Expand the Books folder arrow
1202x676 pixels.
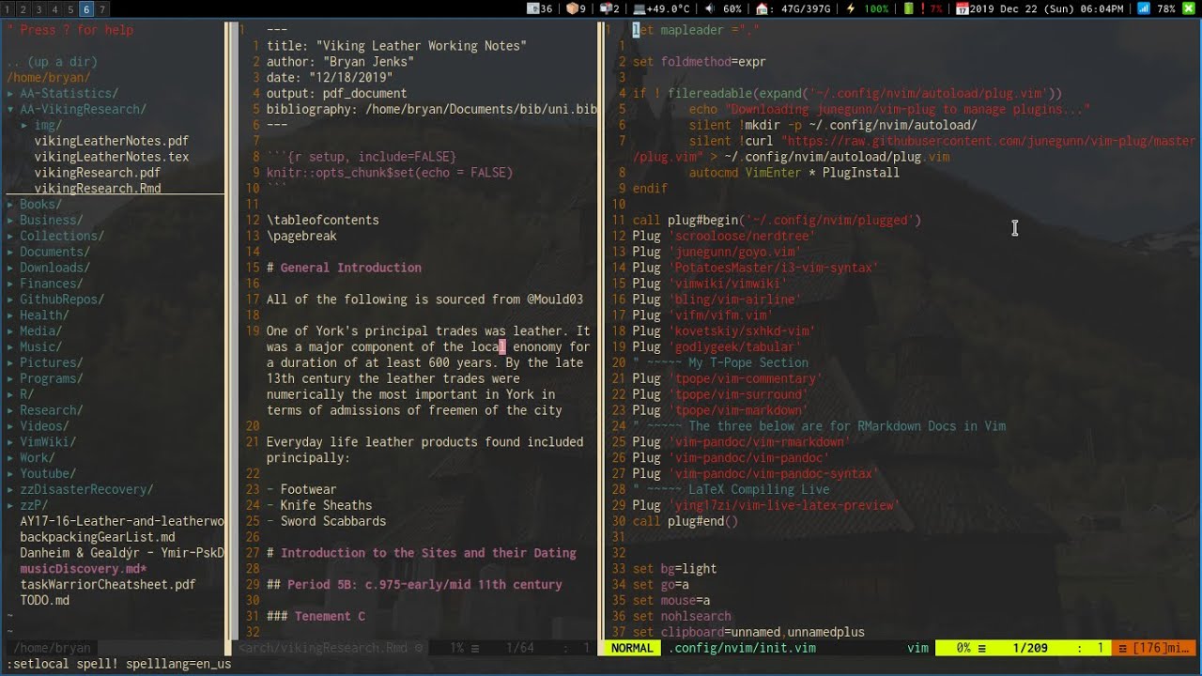click(x=10, y=205)
